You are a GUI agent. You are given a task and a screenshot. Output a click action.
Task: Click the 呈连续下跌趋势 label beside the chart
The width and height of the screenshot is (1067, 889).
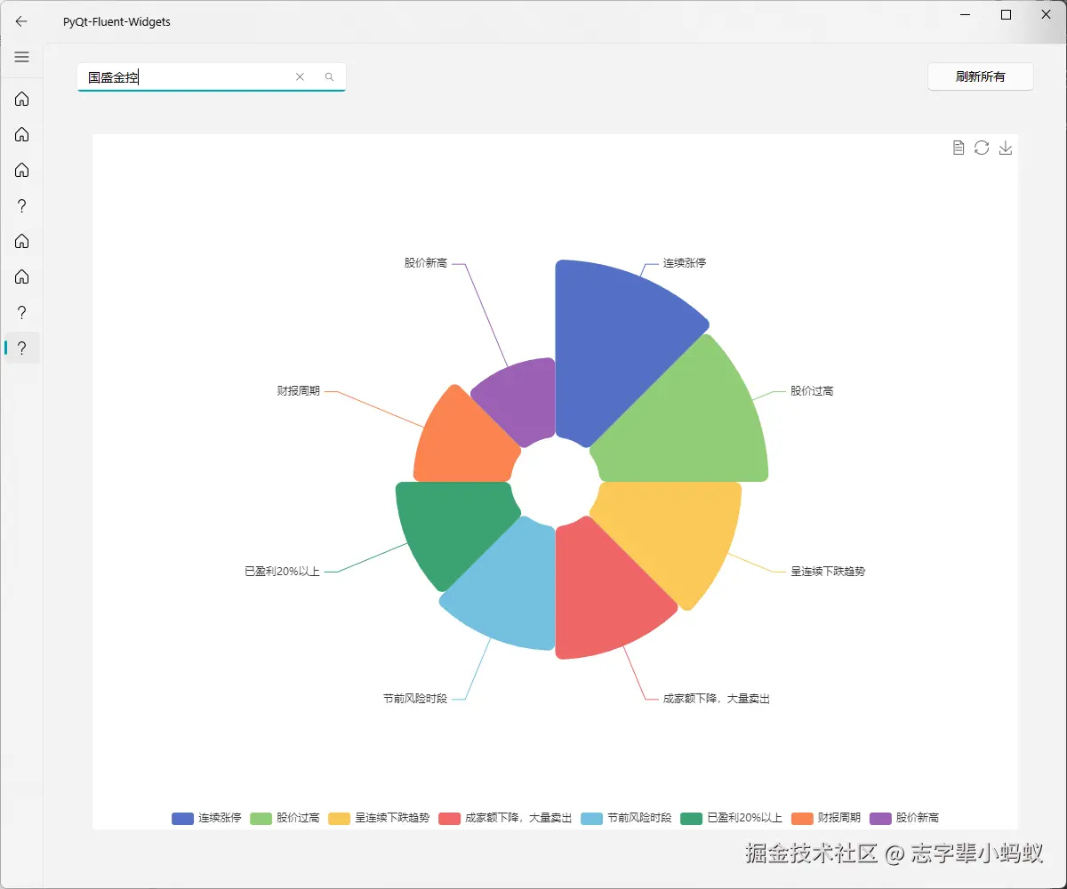point(828,571)
